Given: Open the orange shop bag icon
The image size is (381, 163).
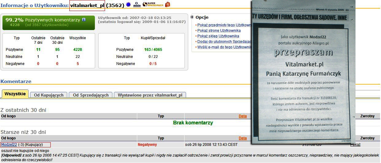Looking at the screenshot, I should (x=168, y=5).
